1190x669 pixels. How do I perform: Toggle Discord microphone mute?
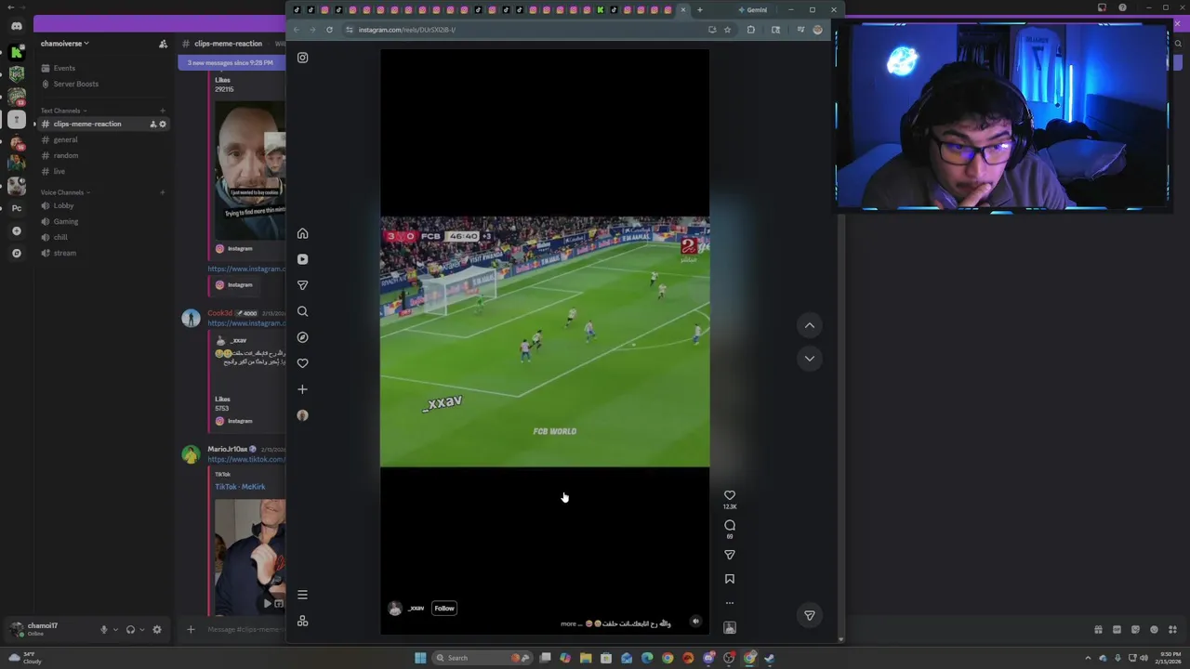point(104,629)
